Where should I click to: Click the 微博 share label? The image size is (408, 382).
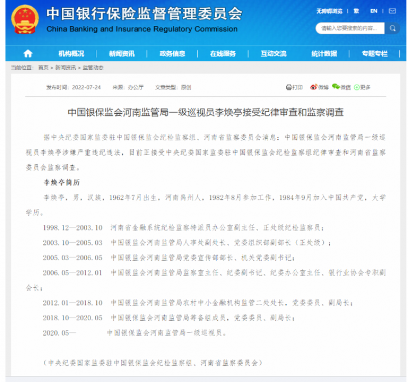pos(323,87)
